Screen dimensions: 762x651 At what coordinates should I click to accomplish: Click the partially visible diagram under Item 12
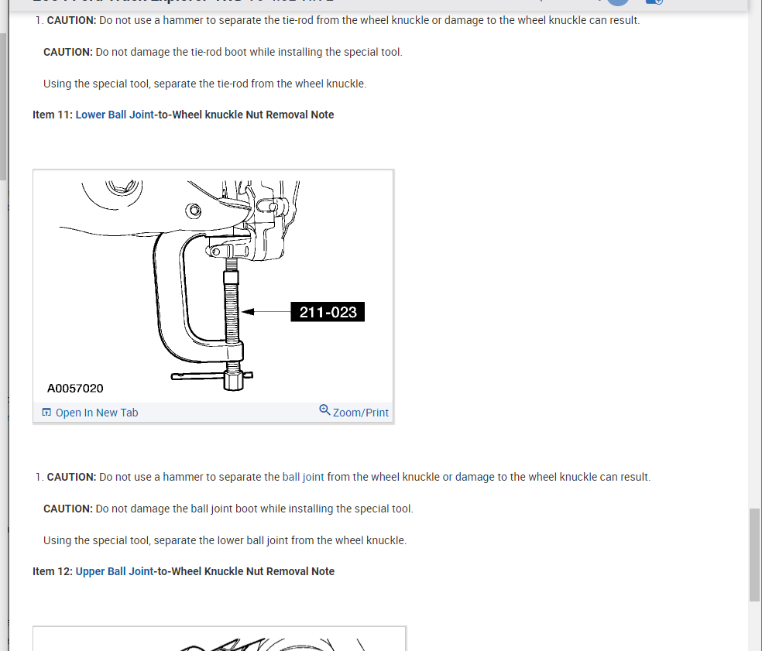coord(219,639)
